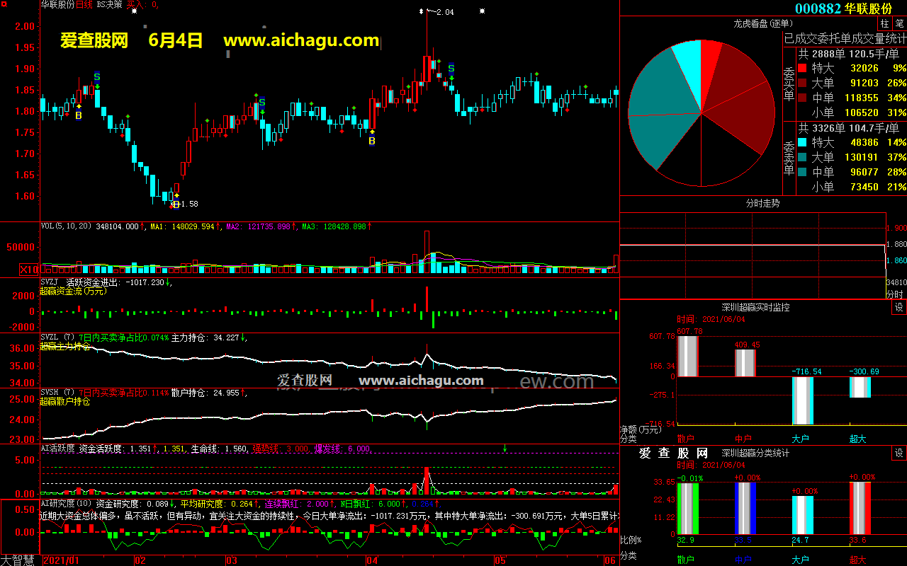Click the rightmost star marker in the chart header

point(483,11)
